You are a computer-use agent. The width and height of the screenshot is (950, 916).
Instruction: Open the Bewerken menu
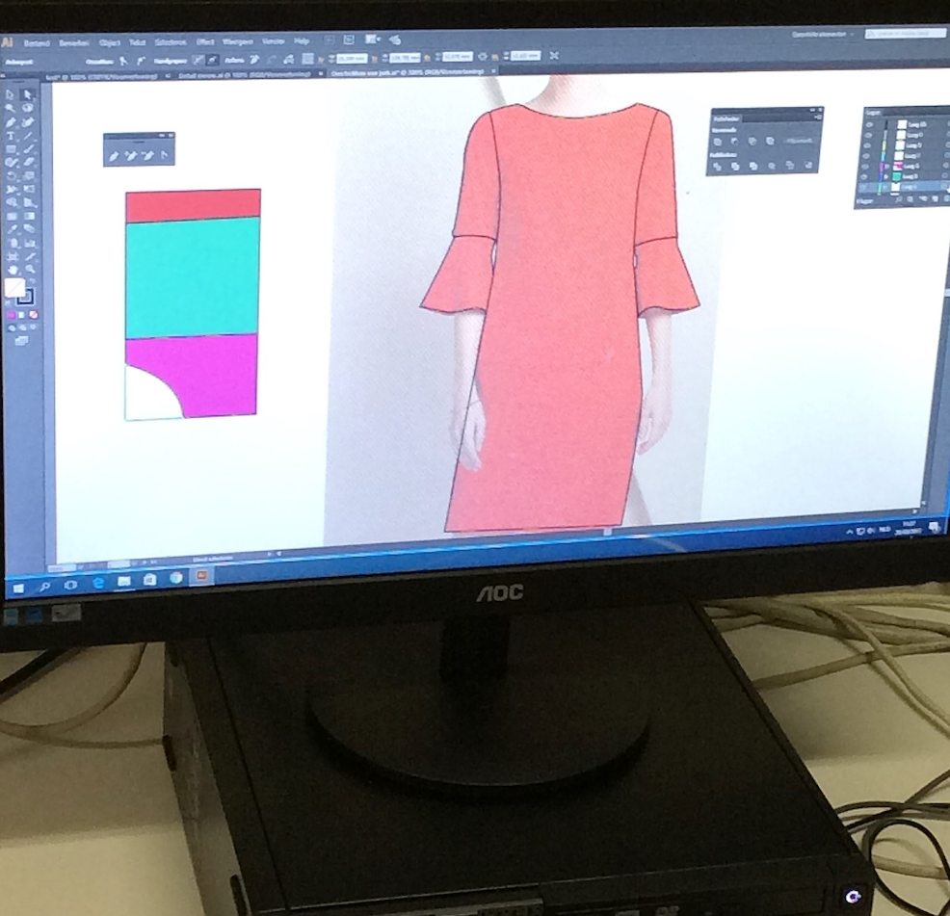pyautogui.click(x=74, y=43)
